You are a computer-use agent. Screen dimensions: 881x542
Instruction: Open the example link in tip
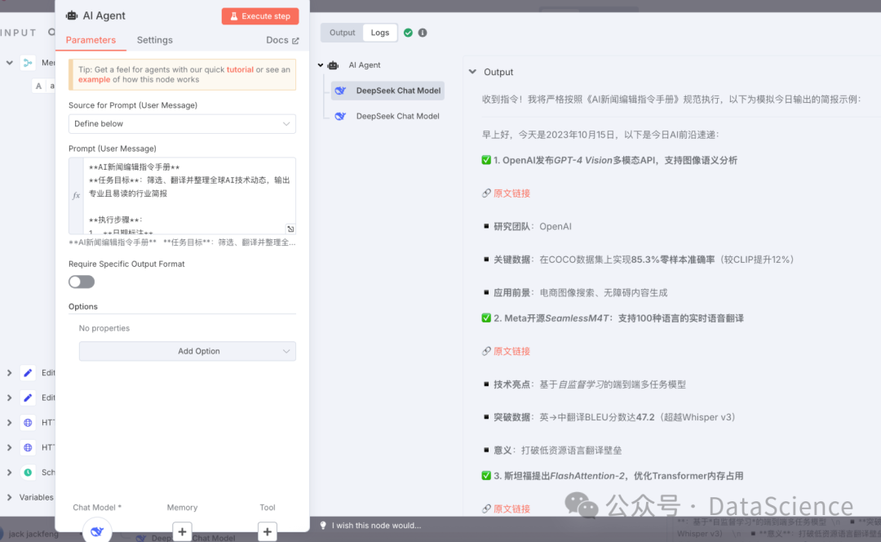click(94, 79)
